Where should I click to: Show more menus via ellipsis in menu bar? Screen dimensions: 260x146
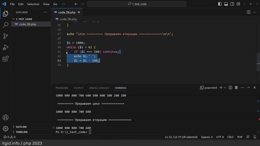pyautogui.click(x=63, y=4)
